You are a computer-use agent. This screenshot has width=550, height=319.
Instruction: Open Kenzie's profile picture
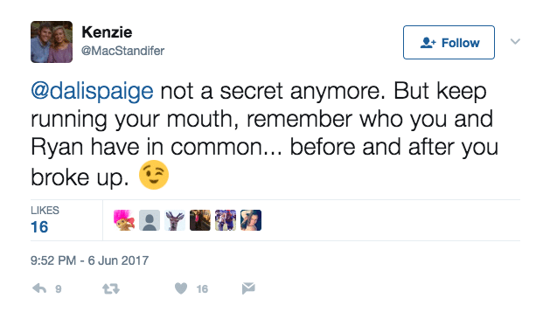(52, 42)
